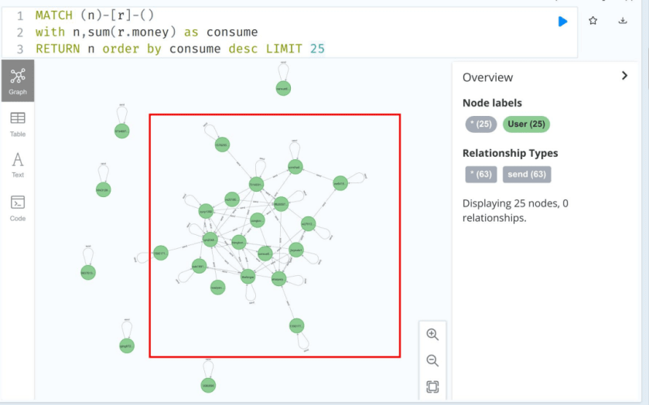
Task: Zoom in on the graph
Action: [x=432, y=334]
